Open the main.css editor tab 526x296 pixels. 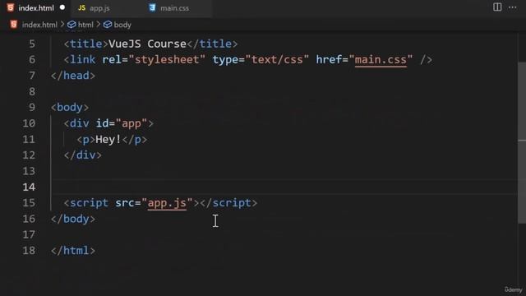point(174,8)
